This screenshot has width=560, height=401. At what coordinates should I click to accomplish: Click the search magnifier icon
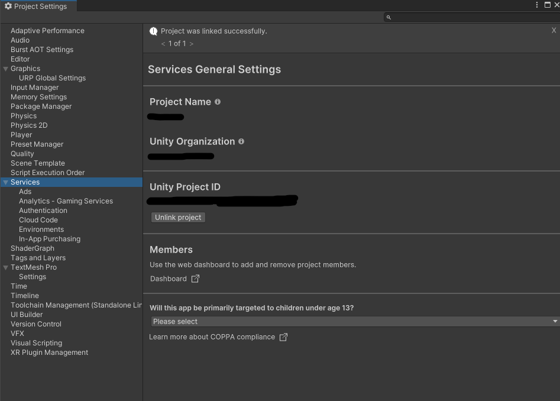[x=389, y=17]
